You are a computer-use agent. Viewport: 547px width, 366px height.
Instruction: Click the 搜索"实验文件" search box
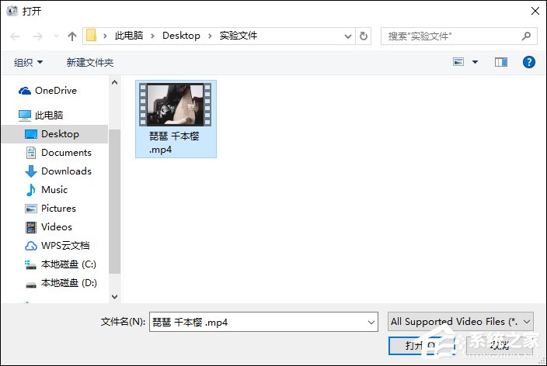click(x=458, y=36)
